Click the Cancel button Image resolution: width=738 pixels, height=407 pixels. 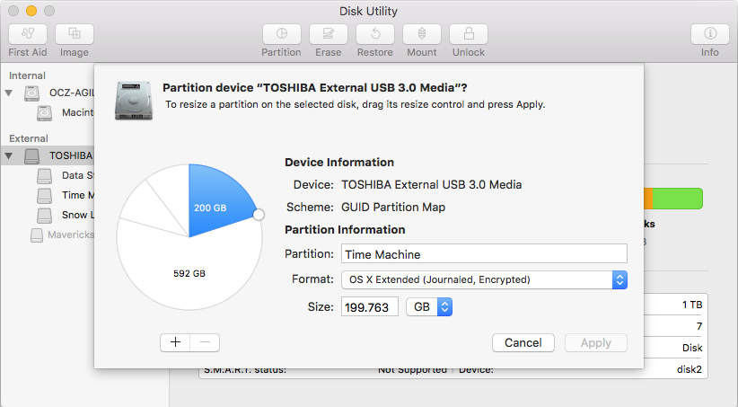523,342
